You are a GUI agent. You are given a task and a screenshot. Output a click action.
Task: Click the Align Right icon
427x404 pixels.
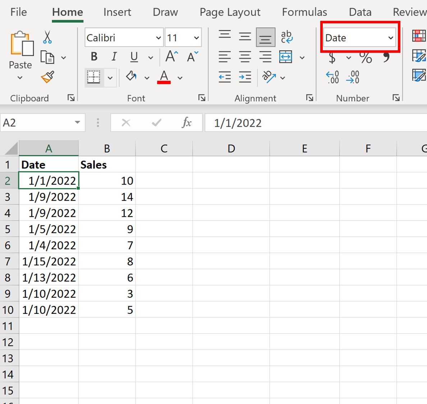tap(265, 57)
